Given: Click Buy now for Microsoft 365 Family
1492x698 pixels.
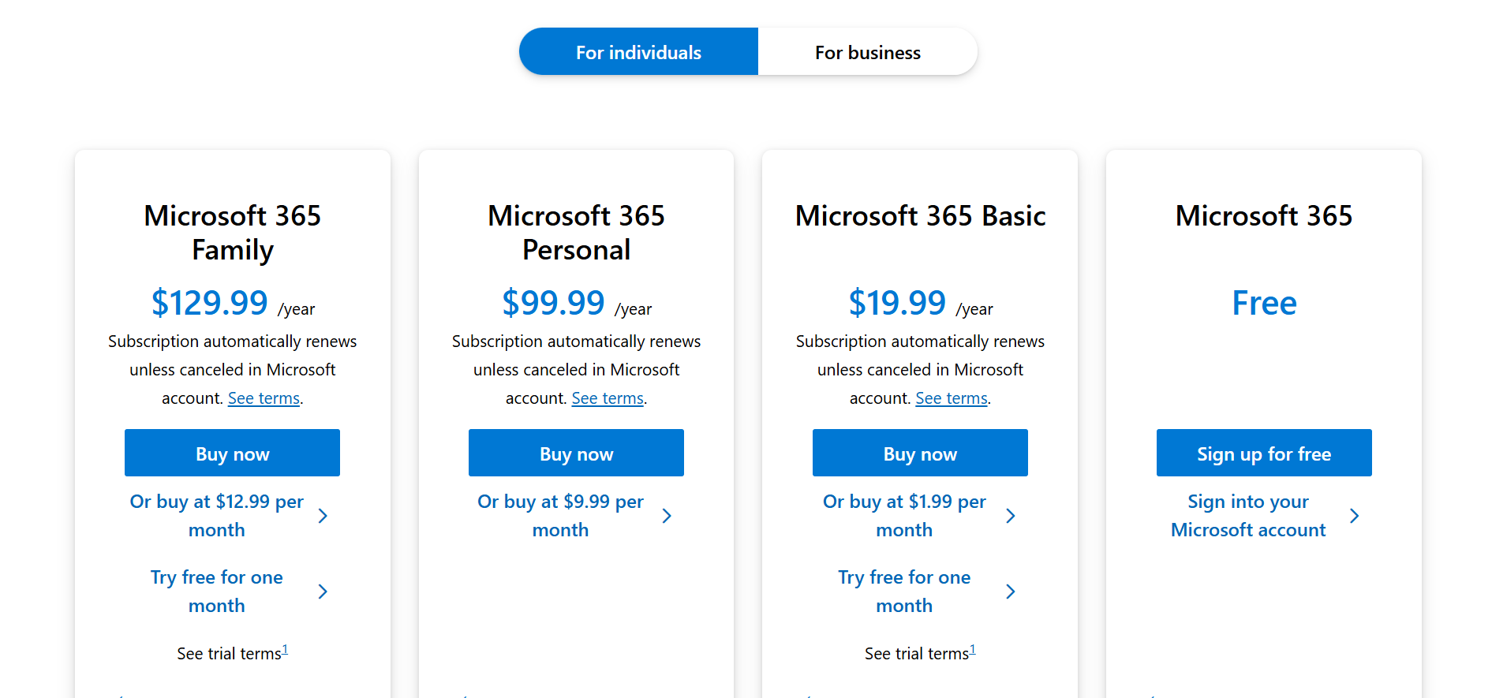Looking at the screenshot, I should 232,453.
